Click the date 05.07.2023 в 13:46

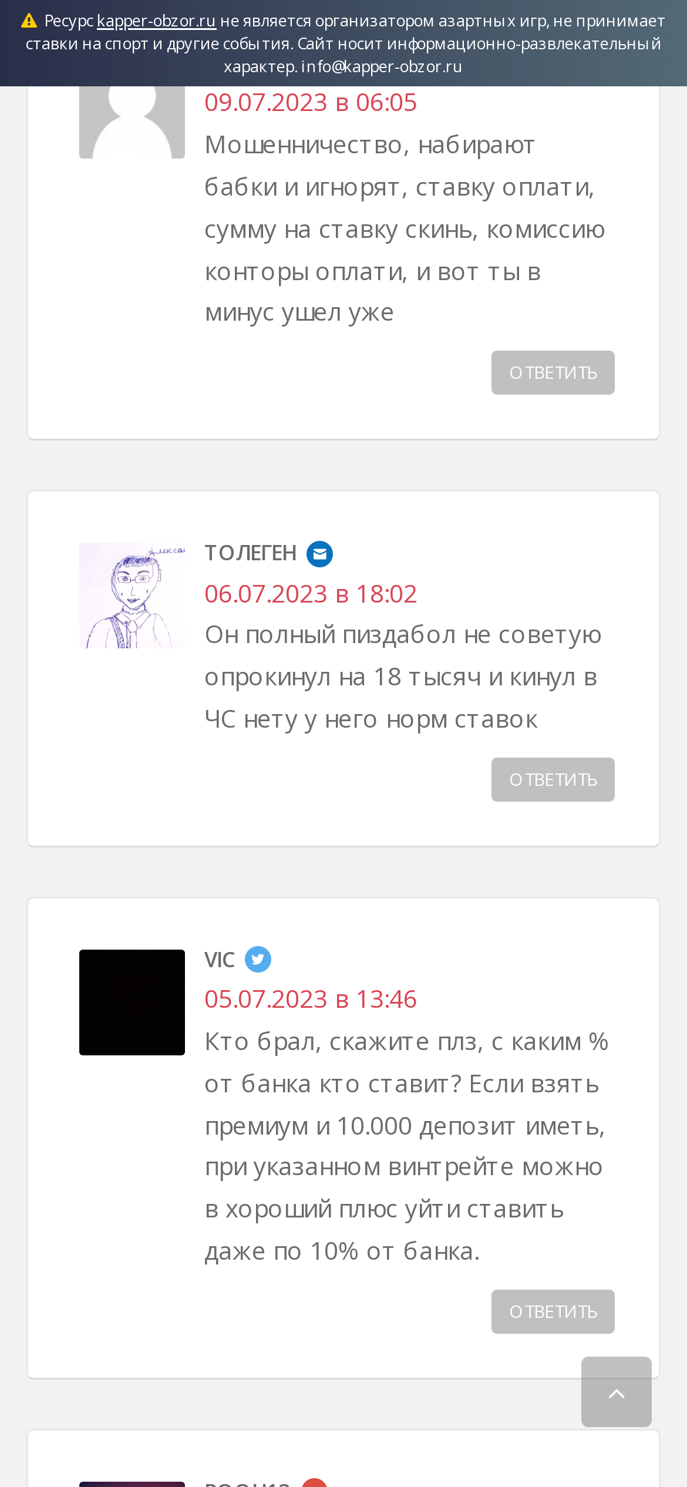click(311, 1000)
